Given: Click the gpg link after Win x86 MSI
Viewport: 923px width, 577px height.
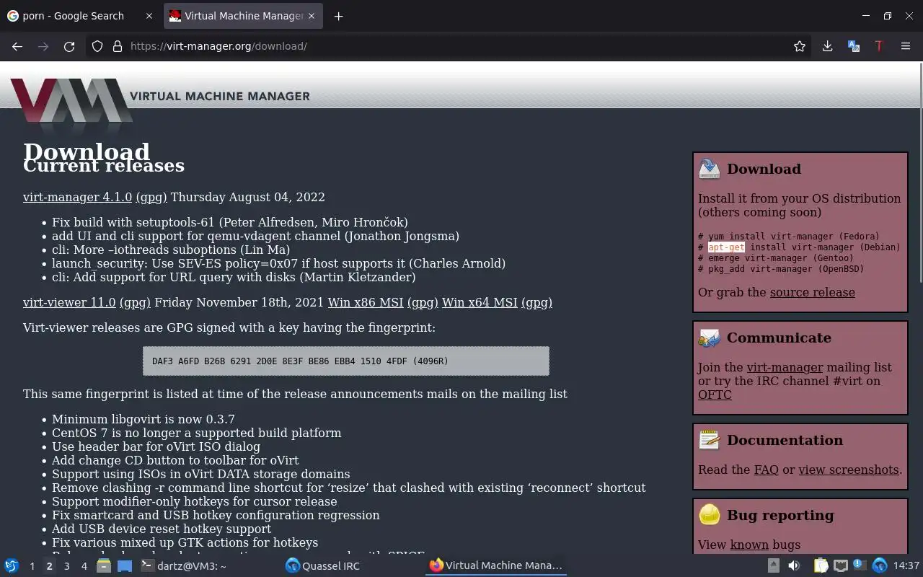Looking at the screenshot, I should [x=423, y=302].
